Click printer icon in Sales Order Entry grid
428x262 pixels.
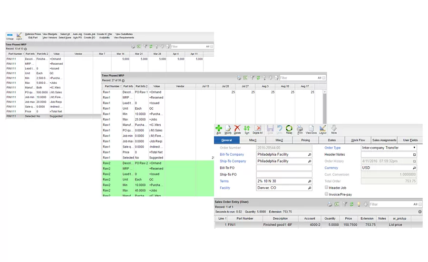tap(330, 204)
